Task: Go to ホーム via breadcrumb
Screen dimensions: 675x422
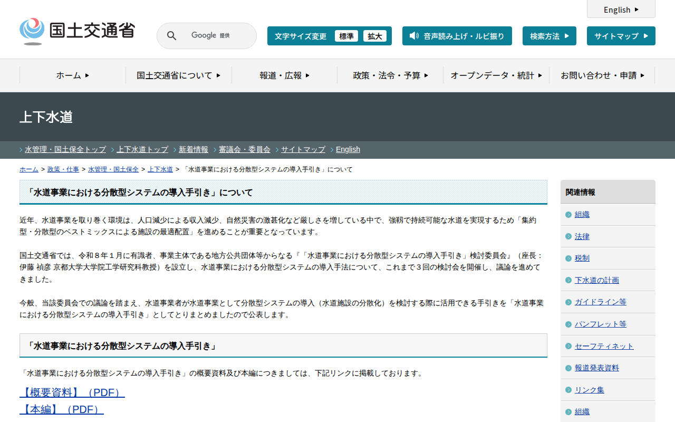Action: click(x=29, y=169)
